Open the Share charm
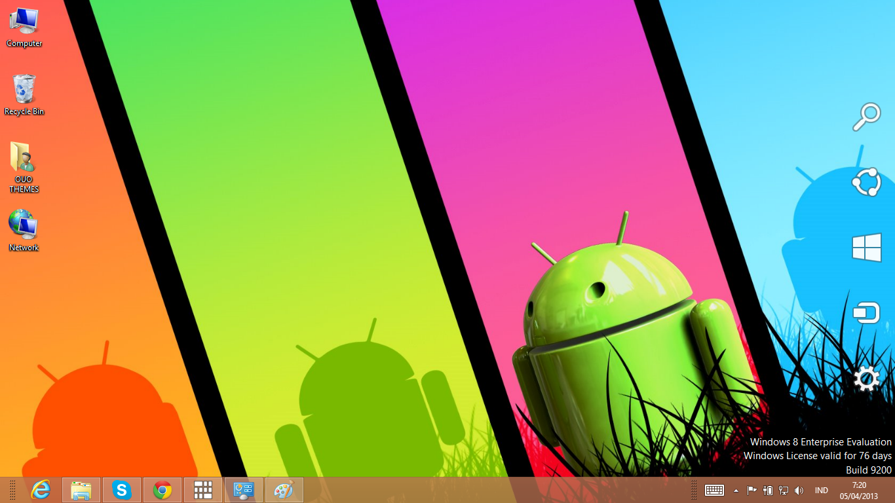The width and height of the screenshot is (895, 503). click(866, 182)
